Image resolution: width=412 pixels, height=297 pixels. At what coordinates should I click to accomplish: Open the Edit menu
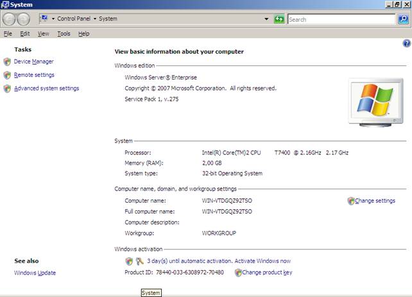click(25, 33)
